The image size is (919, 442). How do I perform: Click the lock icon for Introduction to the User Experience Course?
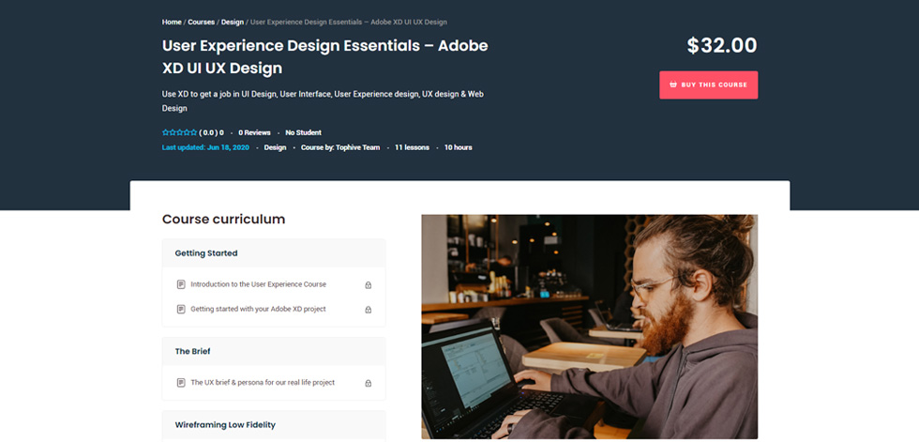pyautogui.click(x=368, y=285)
